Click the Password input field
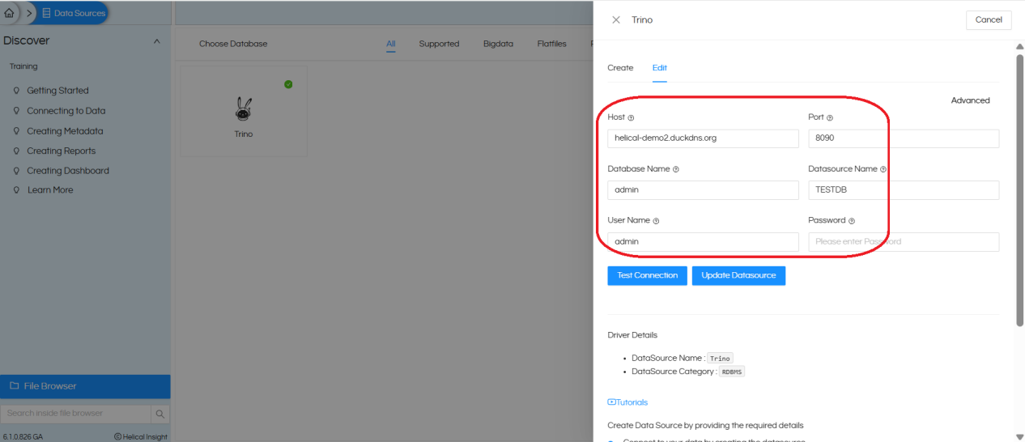Screen dimensions: 1025x442 [904, 242]
